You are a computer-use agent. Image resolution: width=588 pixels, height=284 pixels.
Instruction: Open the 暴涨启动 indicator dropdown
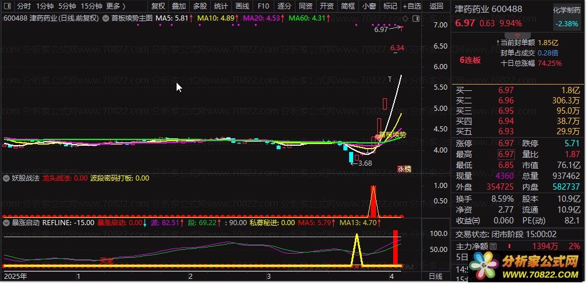(x=7, y=223)
